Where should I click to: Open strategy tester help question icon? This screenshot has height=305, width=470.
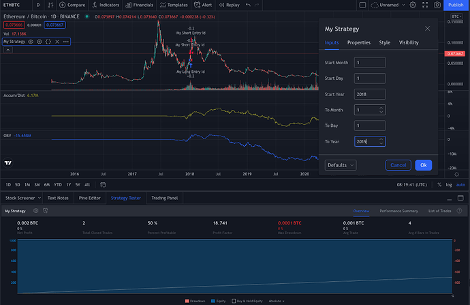[459, 211]
